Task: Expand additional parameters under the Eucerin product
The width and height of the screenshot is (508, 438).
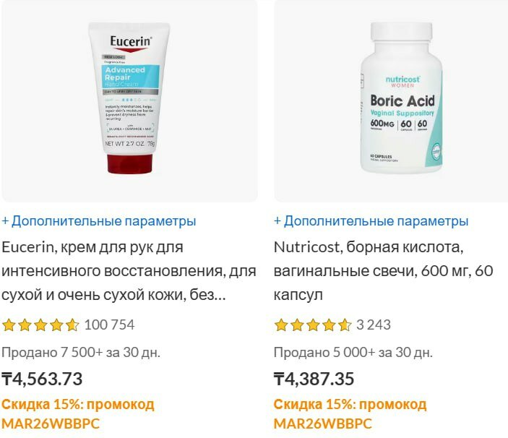Action: point(99,221)
